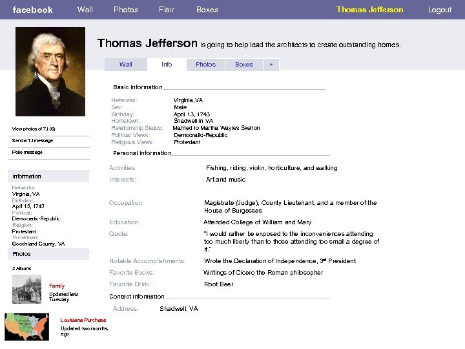Click network value 'Virginia, VA' in Basic Information
The width and height of the screenshot is (465, 349).
188,100
